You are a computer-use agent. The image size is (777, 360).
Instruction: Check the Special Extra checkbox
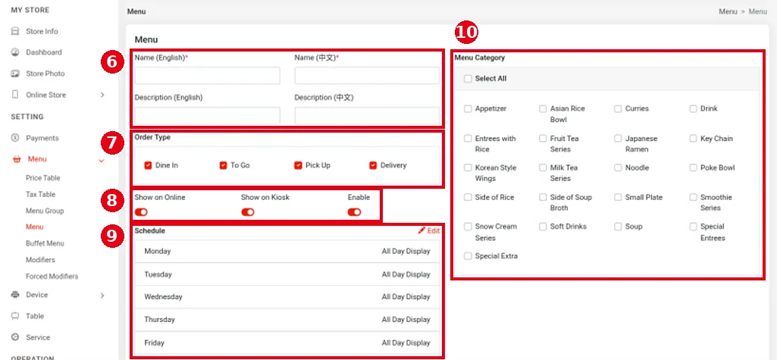(x=468, y=256)
